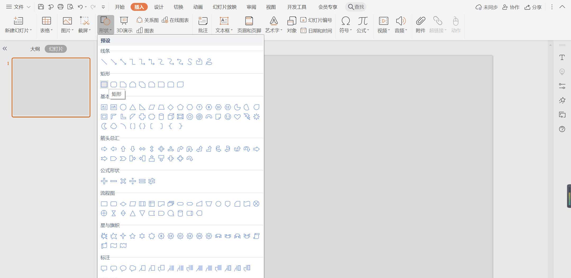Pick the oval callout shape

123,268
